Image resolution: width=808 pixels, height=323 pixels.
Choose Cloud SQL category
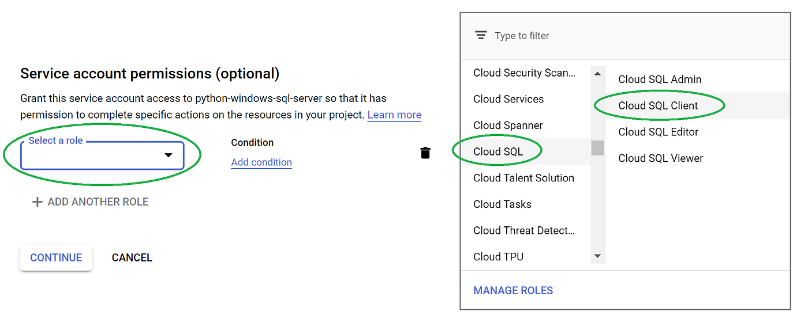pos(498,151)
